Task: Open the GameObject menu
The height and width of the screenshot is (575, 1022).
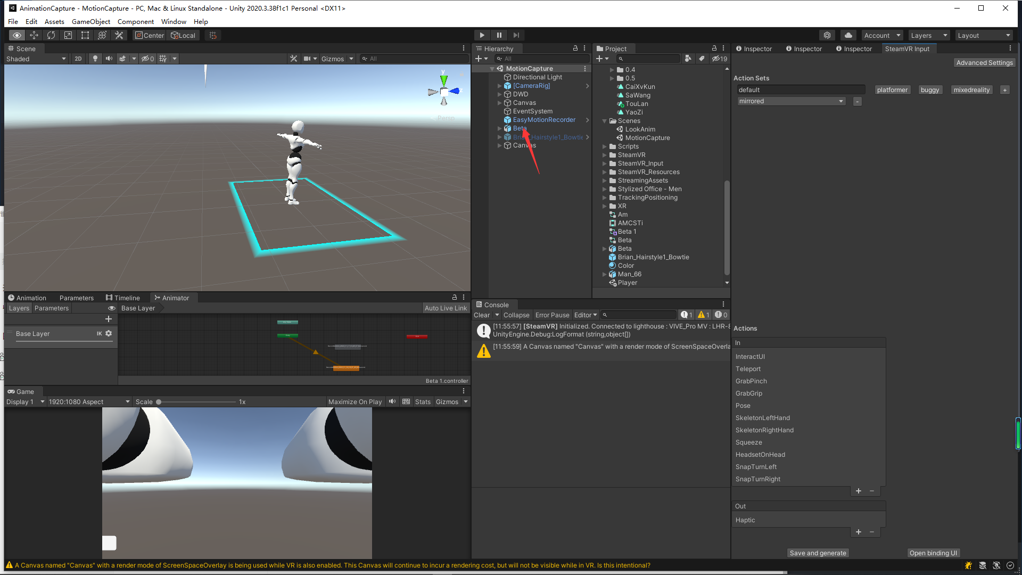Action: tap(90, 22)
